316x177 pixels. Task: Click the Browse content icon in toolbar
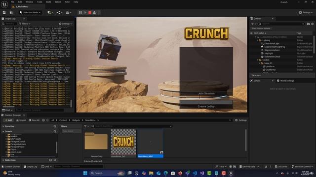(11, 12)
